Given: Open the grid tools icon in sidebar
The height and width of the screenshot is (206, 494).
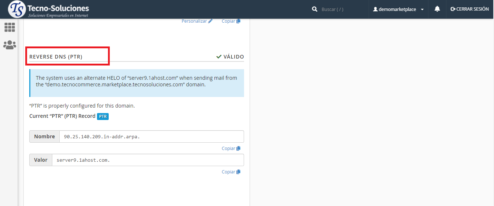Looking at the screenshot, I should tap(10, 27).
